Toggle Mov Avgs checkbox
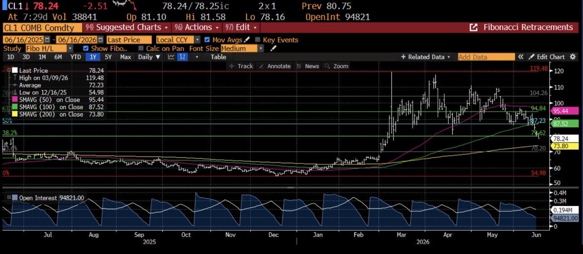The image size is (583, 254). coord(208,40)
